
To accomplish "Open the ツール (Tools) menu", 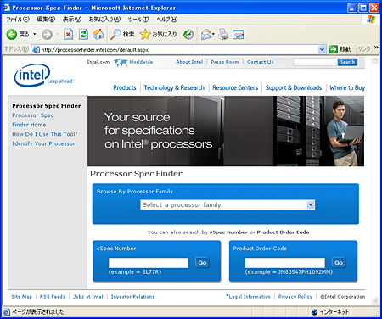I will coord(138,20).
